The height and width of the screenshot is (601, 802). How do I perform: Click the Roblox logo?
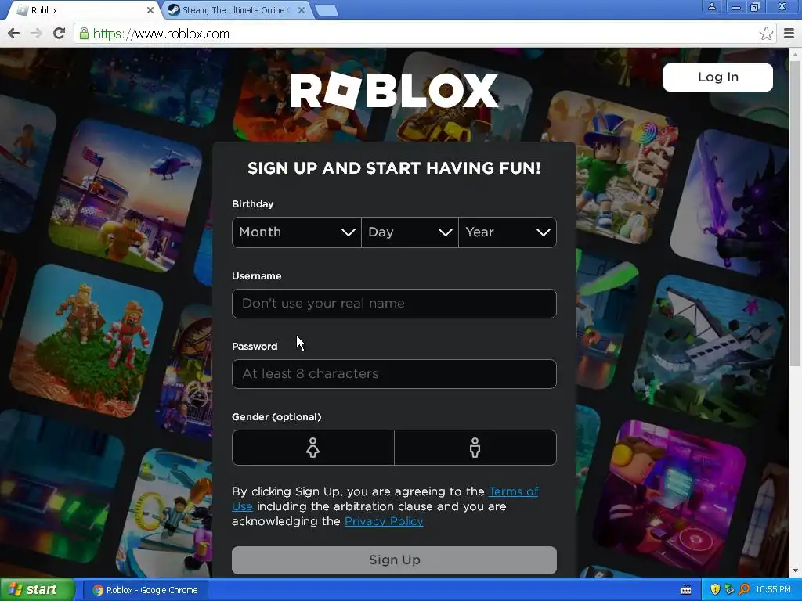click(x=395, y=91)
